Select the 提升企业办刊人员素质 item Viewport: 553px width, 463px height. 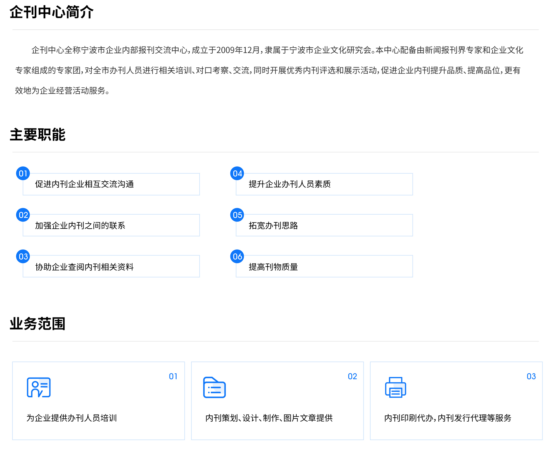[x=324, y=184]
